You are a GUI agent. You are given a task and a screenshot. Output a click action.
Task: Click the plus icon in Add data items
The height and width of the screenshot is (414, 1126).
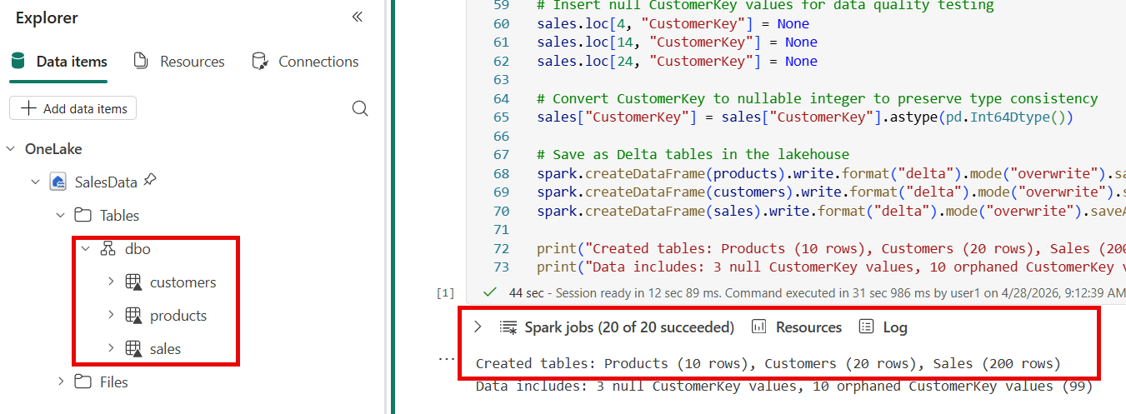[28, 108]
